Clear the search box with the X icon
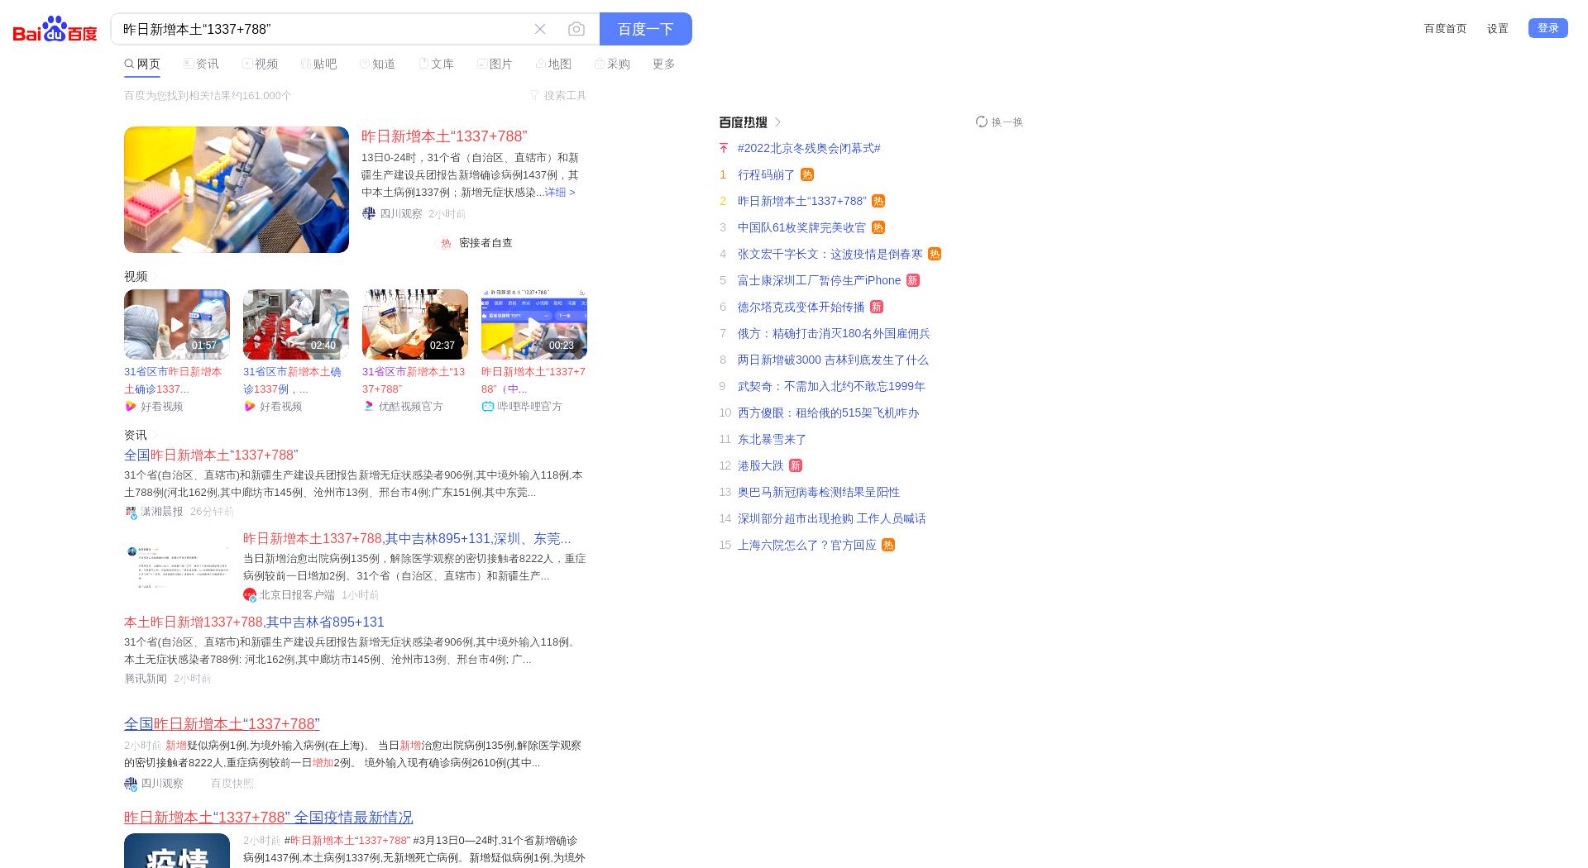The height and width of the screenshot is (868, 1588). coord(540,29)
